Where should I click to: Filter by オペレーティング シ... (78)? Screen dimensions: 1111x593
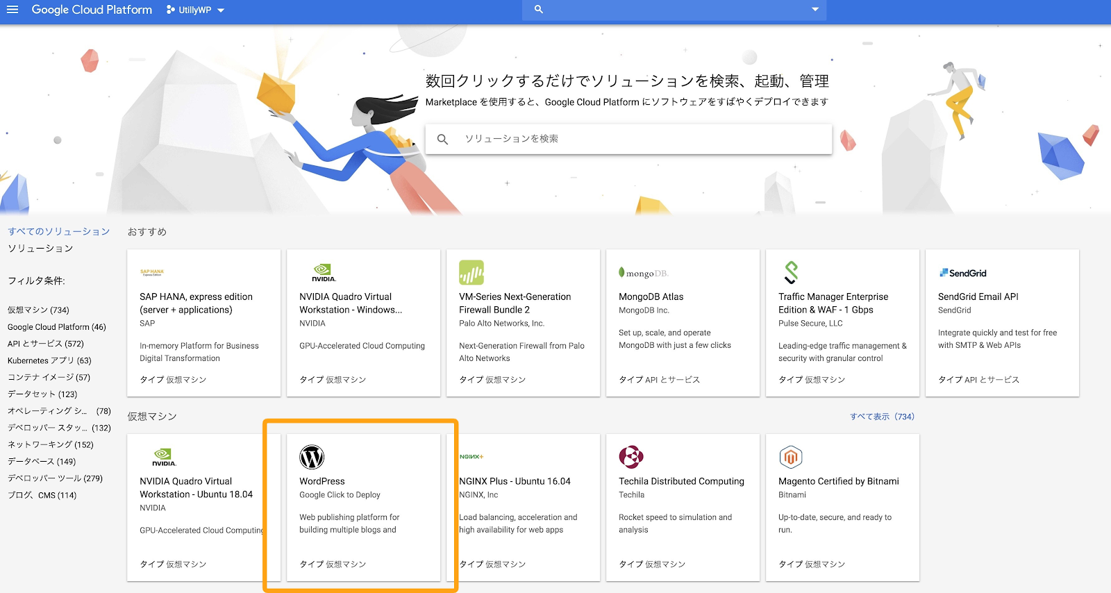[59, 411]
